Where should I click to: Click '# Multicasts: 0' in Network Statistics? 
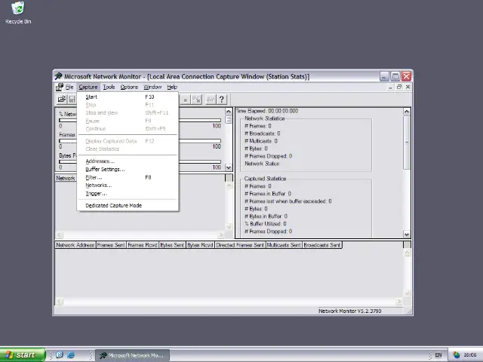pos(261,141)
